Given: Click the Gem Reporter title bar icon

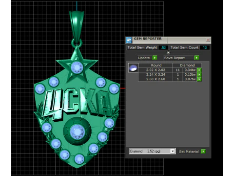Looking at the screenshot, I should [x=129, y=40].
